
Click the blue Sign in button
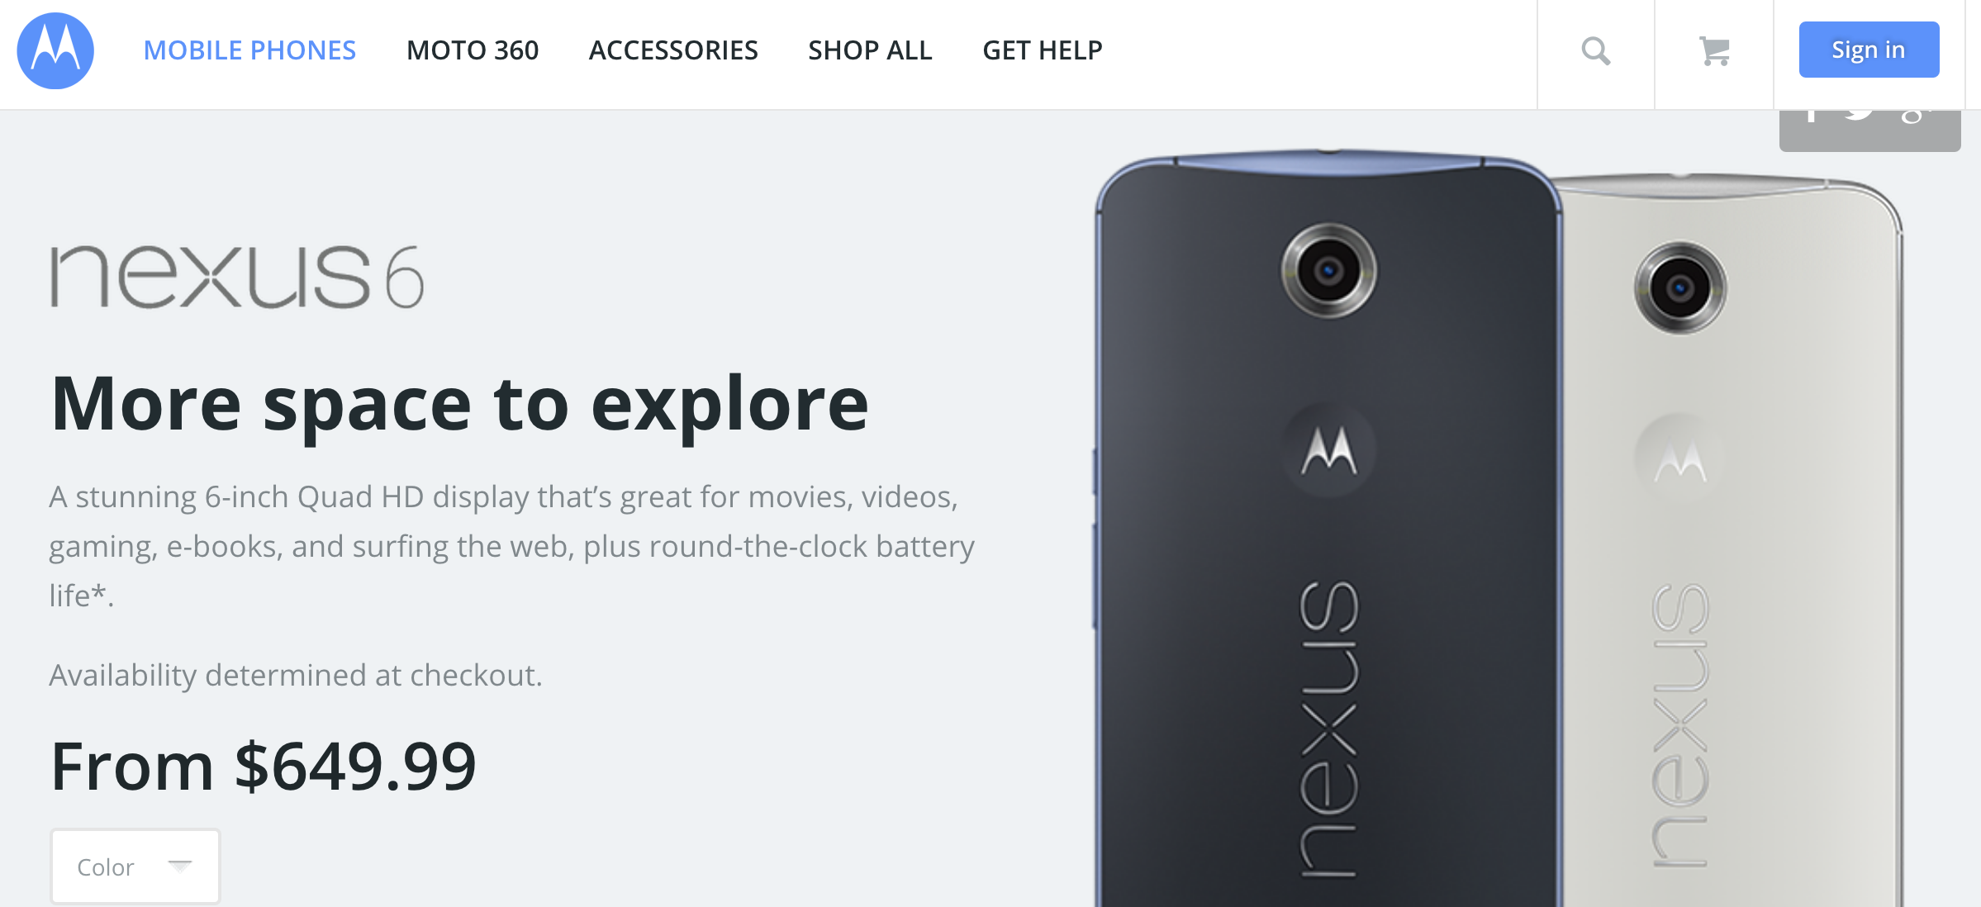coord(1869,50)
